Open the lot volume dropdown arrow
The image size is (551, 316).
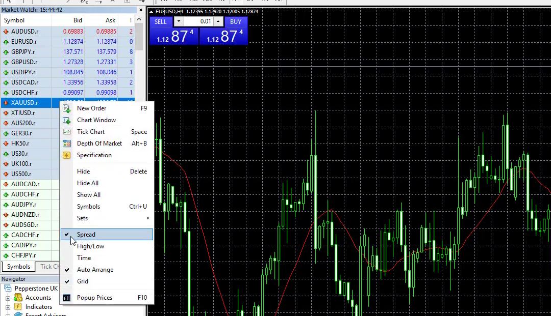click(x=178, y=21)
